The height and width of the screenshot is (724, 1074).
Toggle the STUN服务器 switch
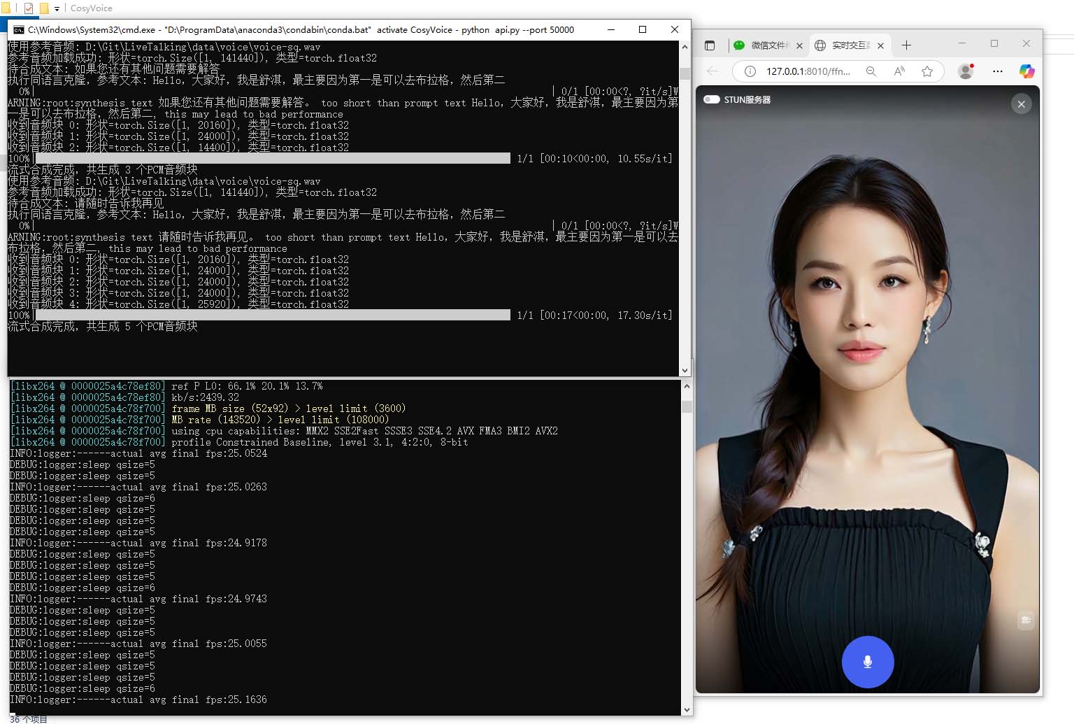[712, 99]
